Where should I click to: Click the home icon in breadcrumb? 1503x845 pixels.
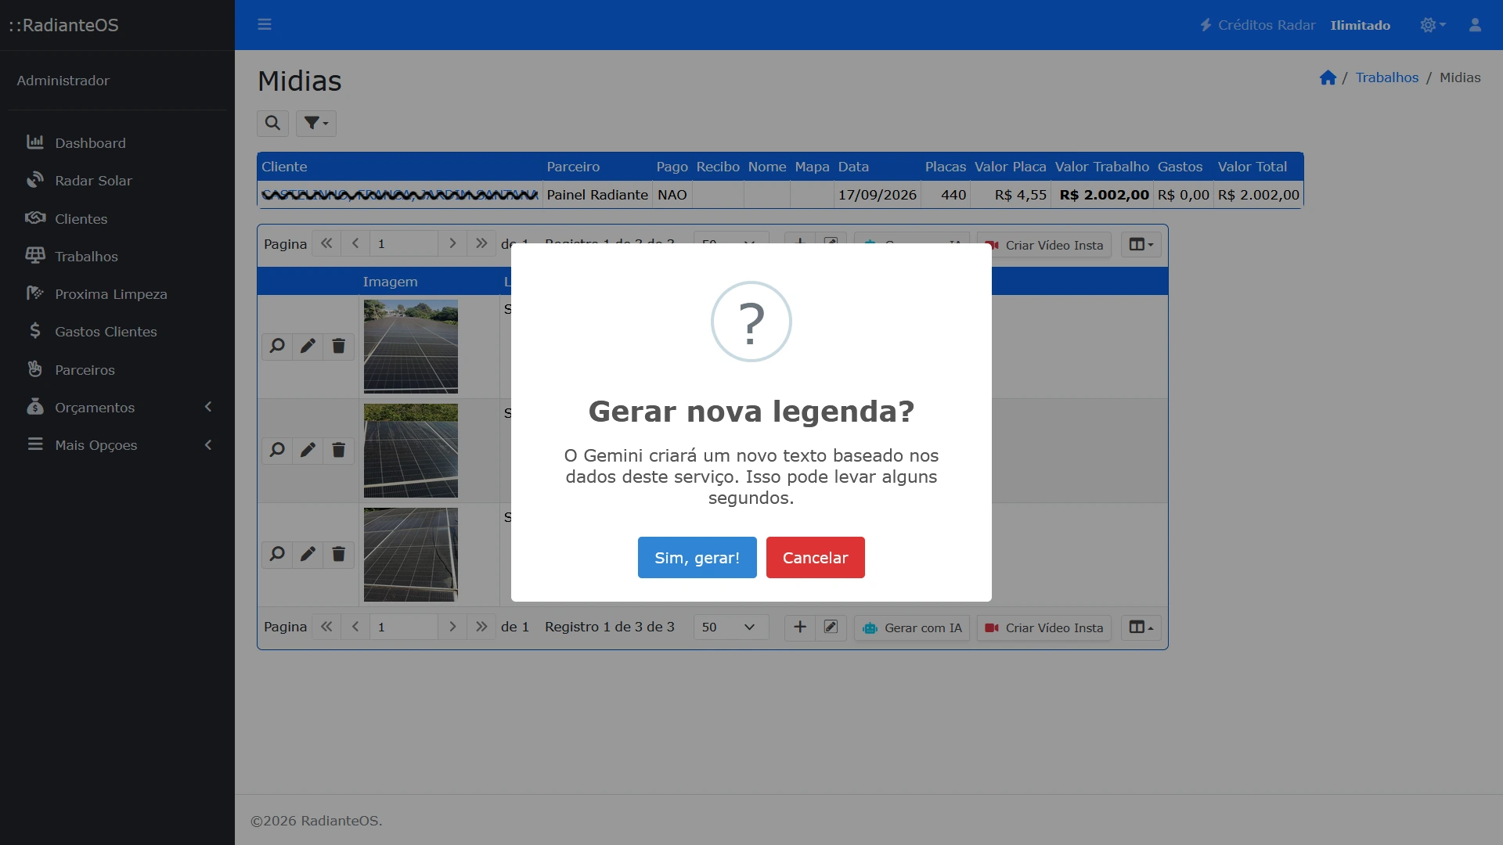point(1328,77)
